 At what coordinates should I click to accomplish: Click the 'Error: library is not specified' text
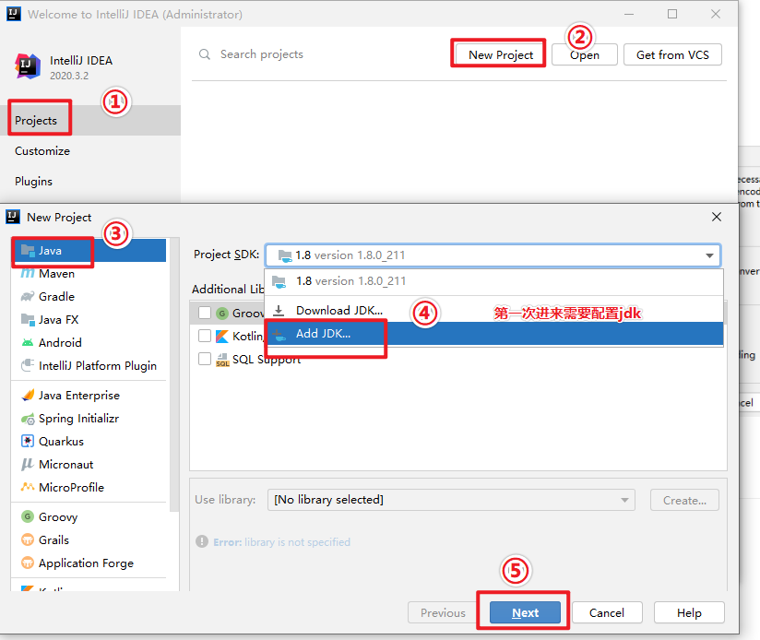[x=281, y=541]
